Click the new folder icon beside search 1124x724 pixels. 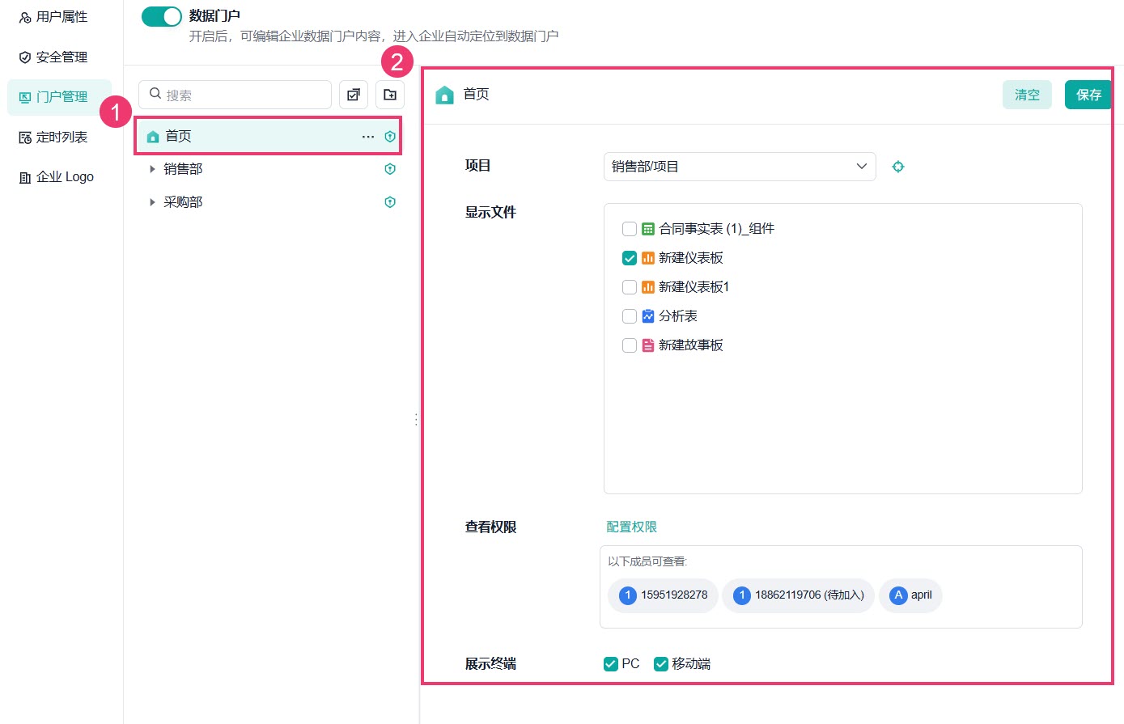click(x=390, y=95)
